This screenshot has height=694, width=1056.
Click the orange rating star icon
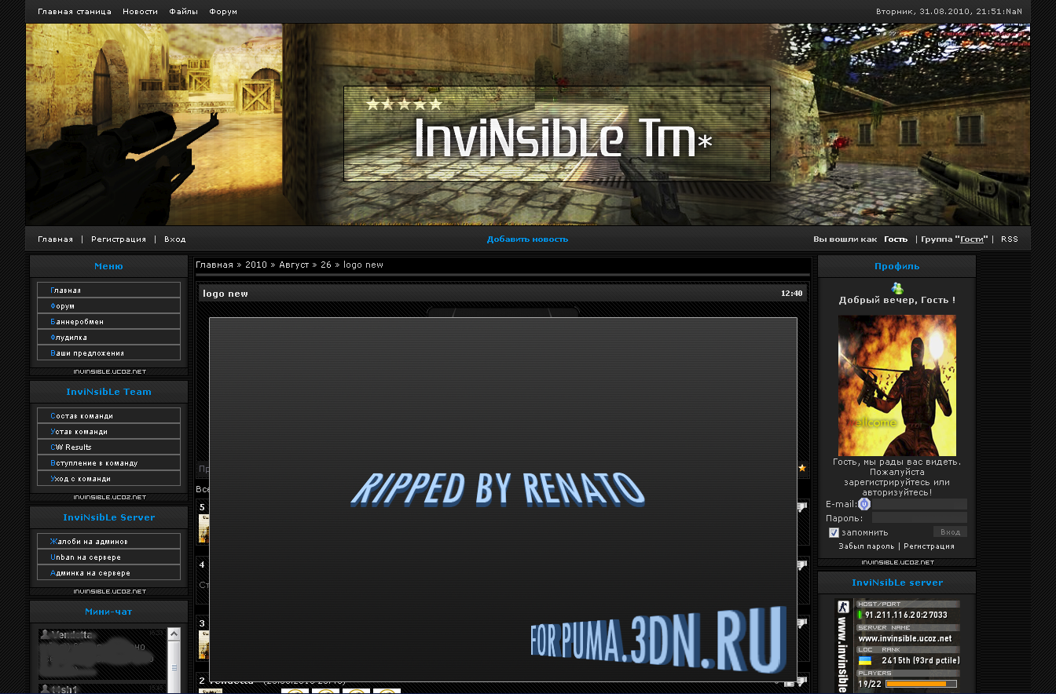(x=802, y=468)
